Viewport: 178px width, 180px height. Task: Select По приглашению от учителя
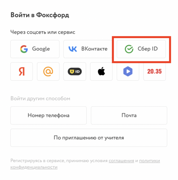click(89, 138)
